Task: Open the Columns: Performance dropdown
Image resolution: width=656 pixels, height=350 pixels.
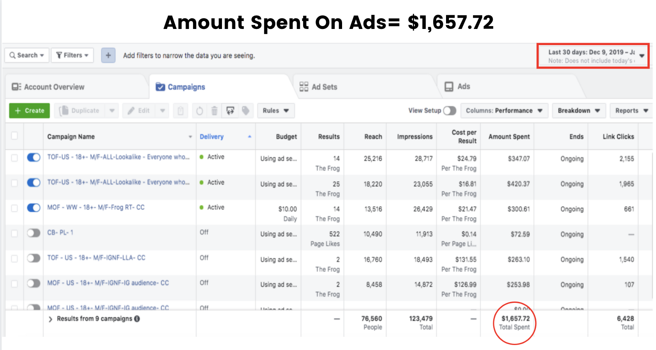Action: [x=504, y=110]
